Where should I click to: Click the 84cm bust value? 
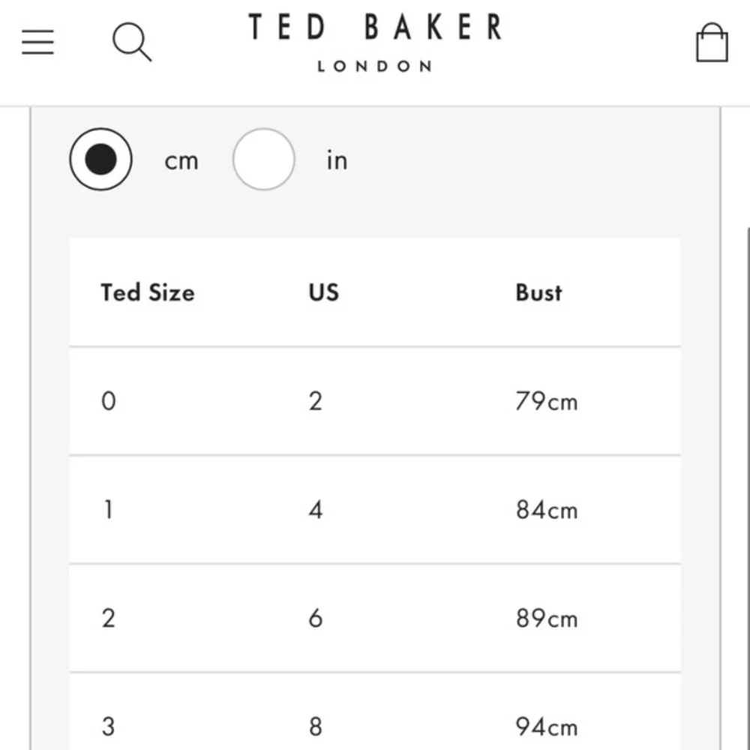click(x=547, y=510)
